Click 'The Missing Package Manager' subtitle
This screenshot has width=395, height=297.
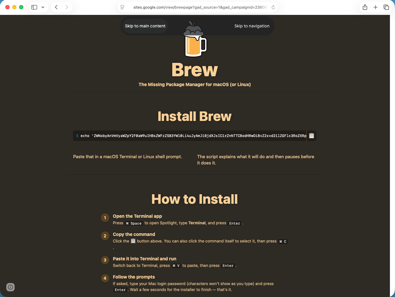[195, 85]
